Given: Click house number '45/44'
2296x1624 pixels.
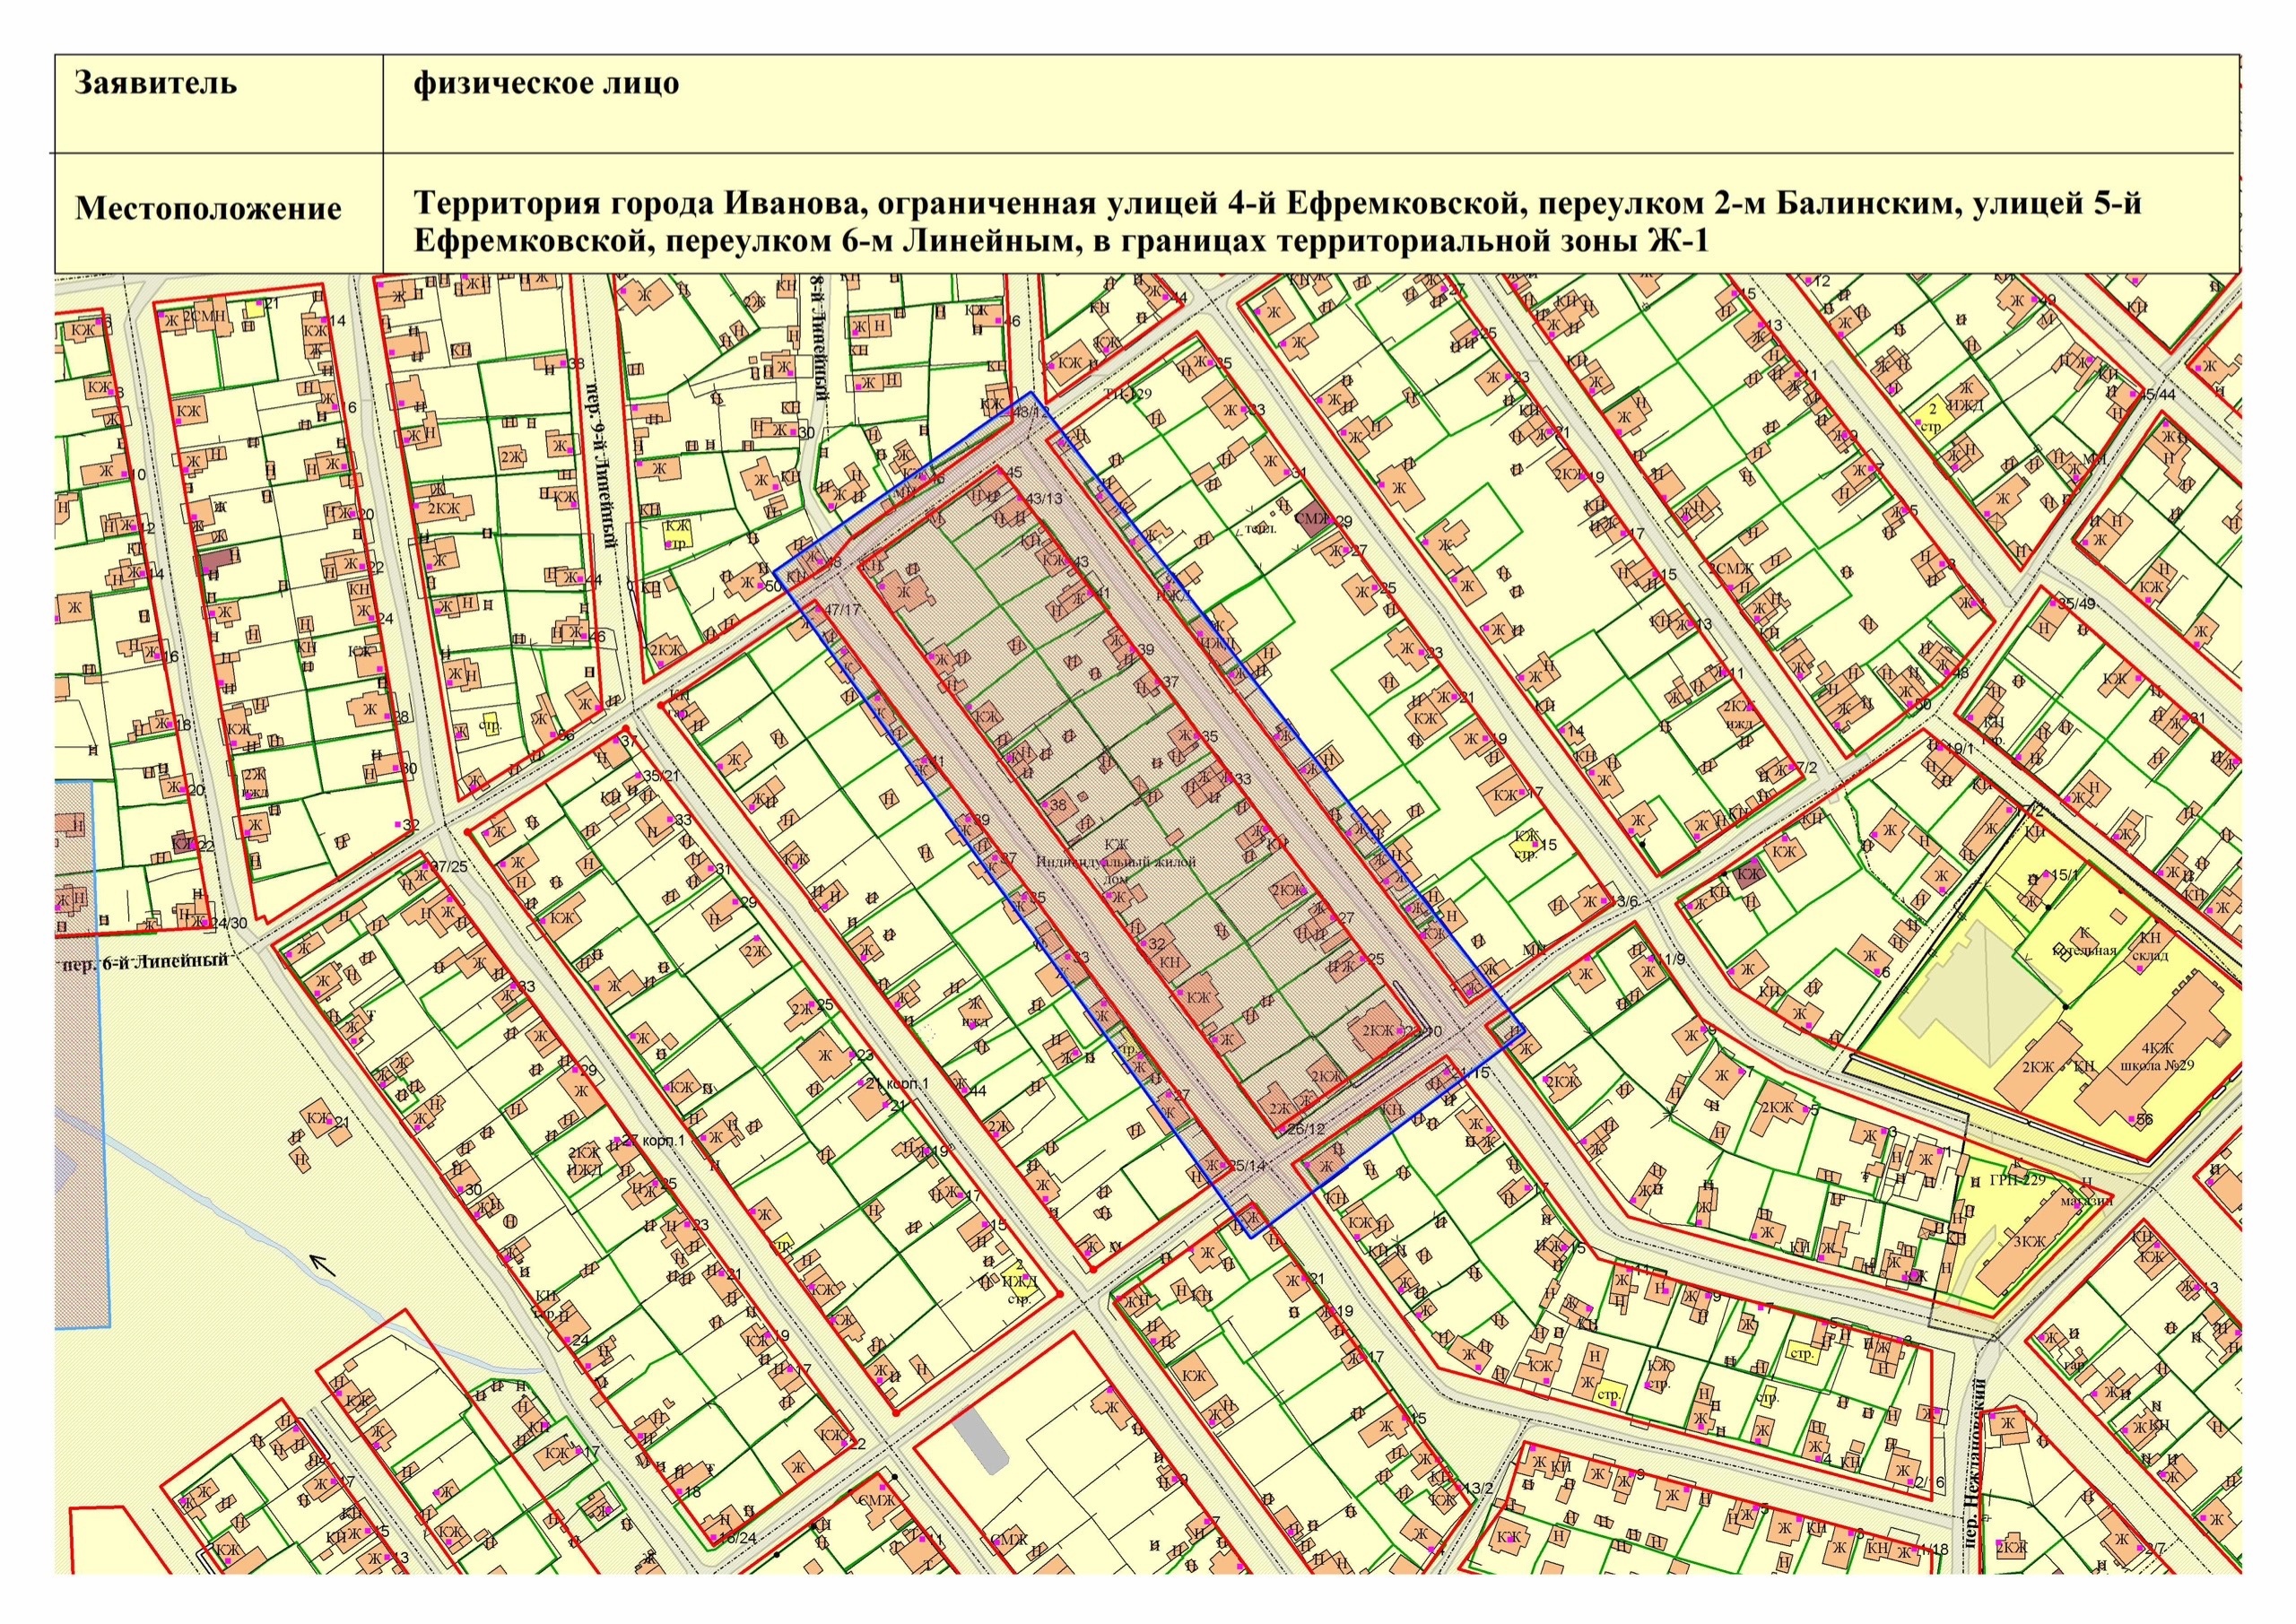Looking at the screenshot, I should tap(2160, 394).
